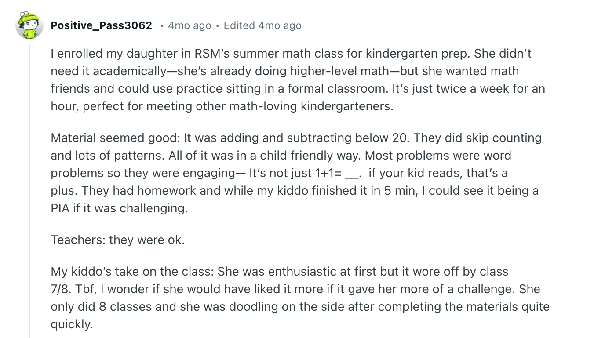
Task: Click the paragraph starting "Material seemed good"
Action: pos(296,173)
